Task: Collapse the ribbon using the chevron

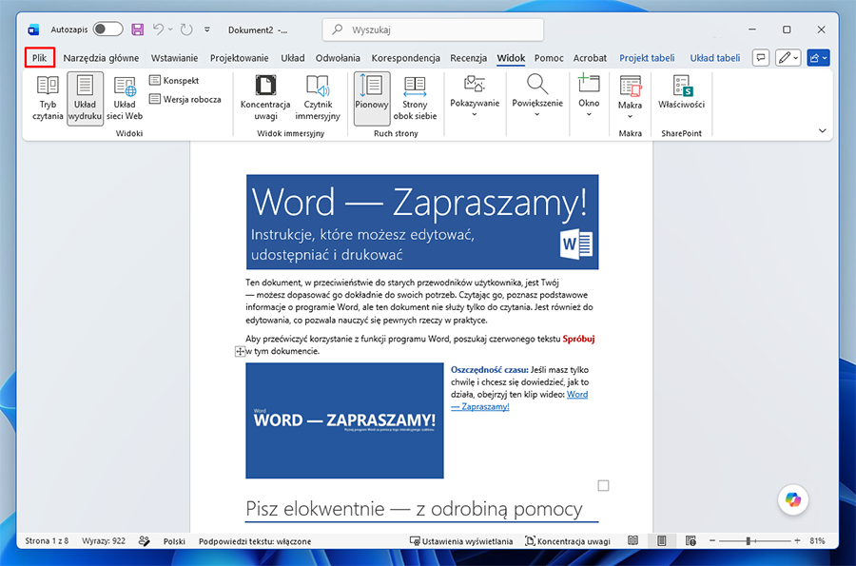Action: [x=822, y=131]
